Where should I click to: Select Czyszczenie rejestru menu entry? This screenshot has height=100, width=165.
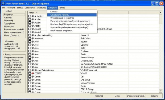click(72, 15)
